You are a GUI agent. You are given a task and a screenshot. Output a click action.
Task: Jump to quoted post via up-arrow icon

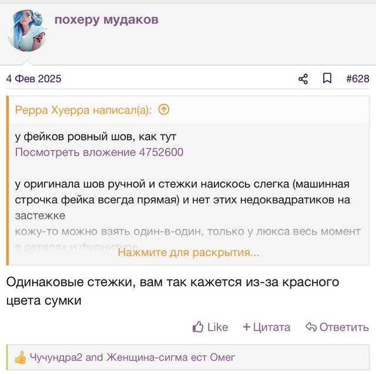click(164, 109)
